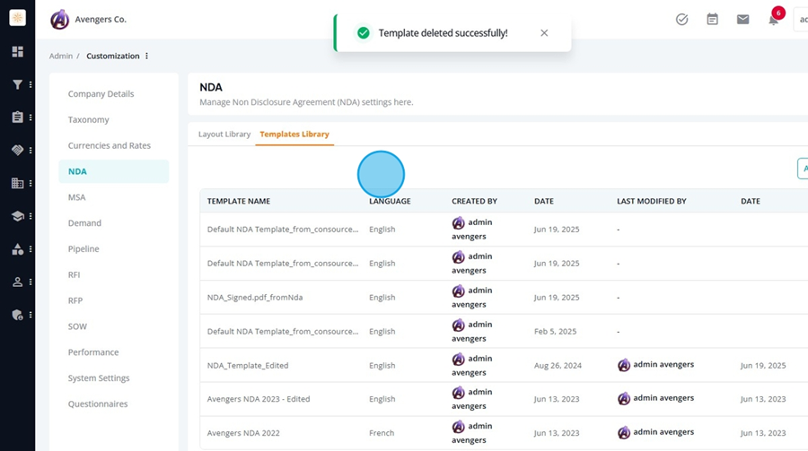Select the Templates Library tab
This screenshot has height=451, width=808.
[x=294, y=134]
